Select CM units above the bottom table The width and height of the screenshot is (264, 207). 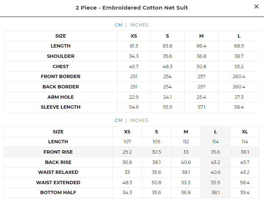point(119,120)
